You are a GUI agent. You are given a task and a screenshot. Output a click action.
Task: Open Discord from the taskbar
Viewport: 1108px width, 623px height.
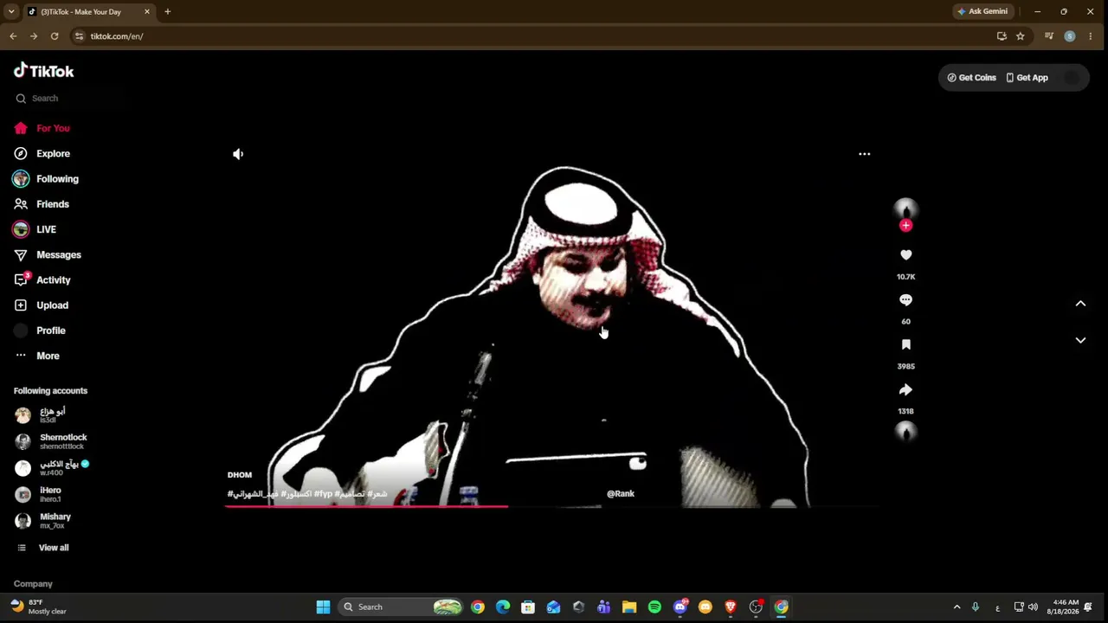(x=680, y=607)
